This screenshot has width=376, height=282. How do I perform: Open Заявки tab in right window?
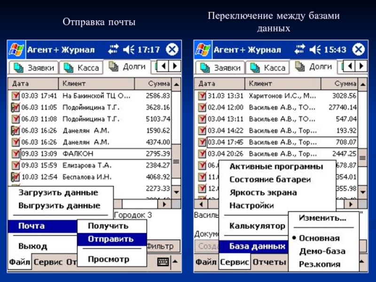(220, 68)
